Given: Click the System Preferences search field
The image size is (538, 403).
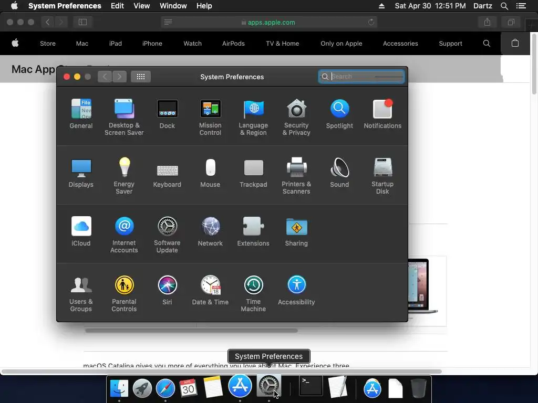Looking at the screenshot, I should (361, 77).
